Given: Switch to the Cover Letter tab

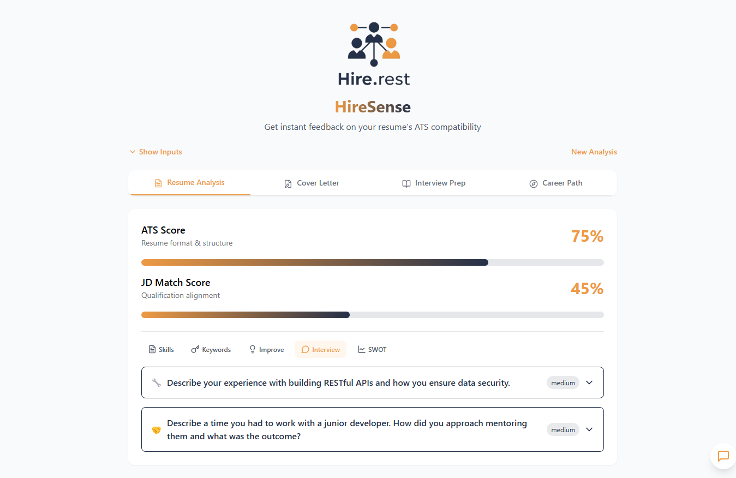Looking at the screenshot, I should 312,183.
